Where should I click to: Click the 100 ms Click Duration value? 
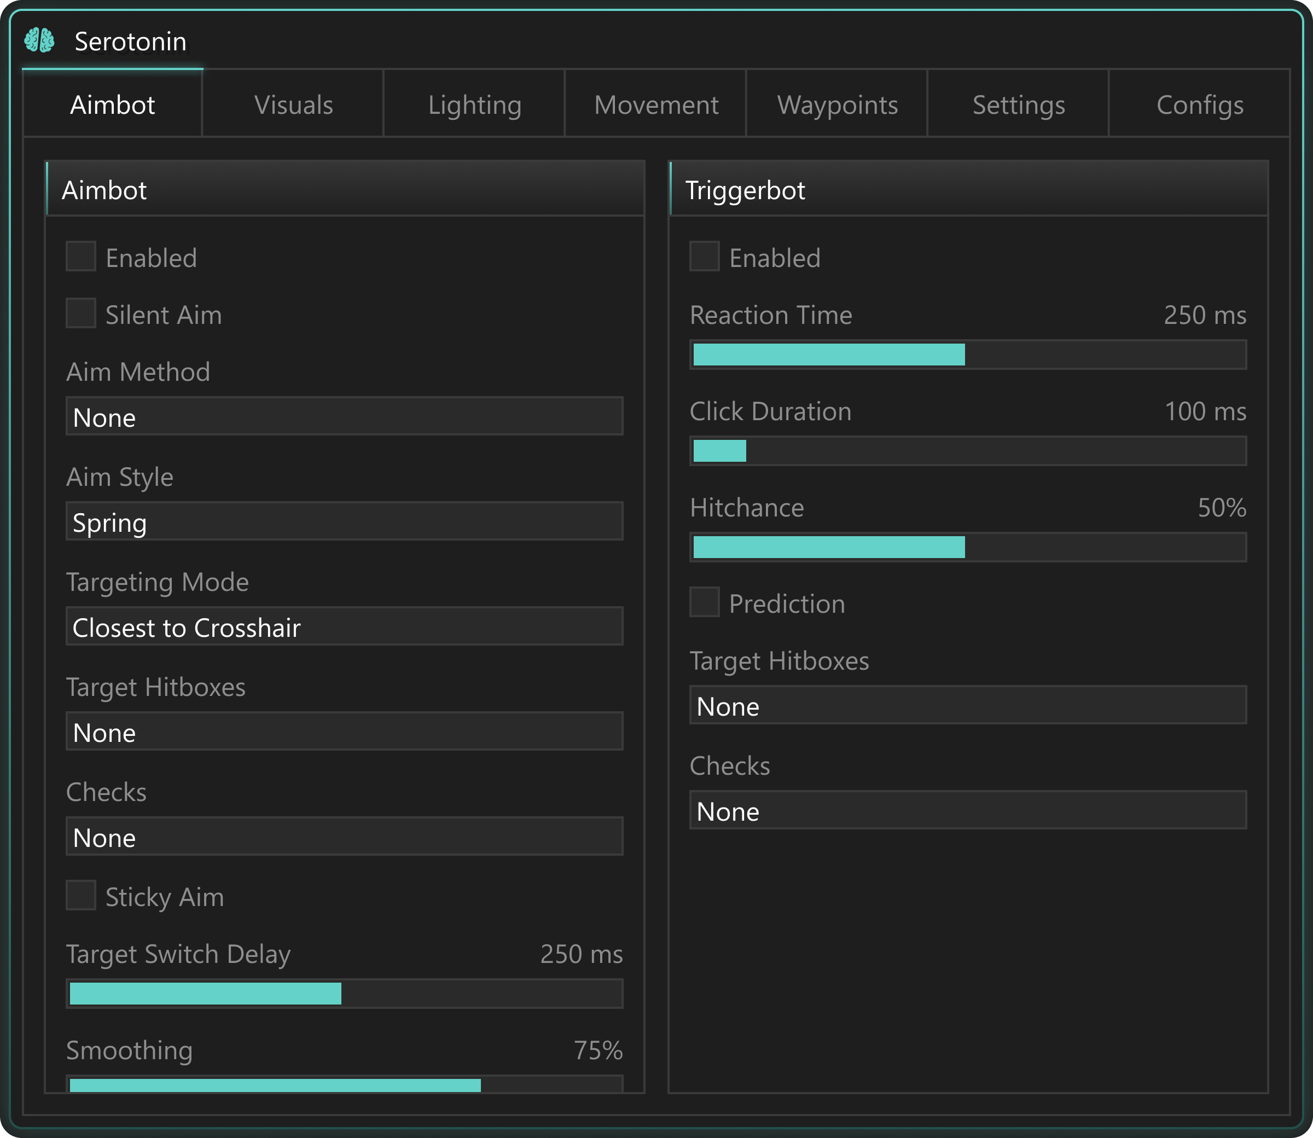(x=1206, y=412)
